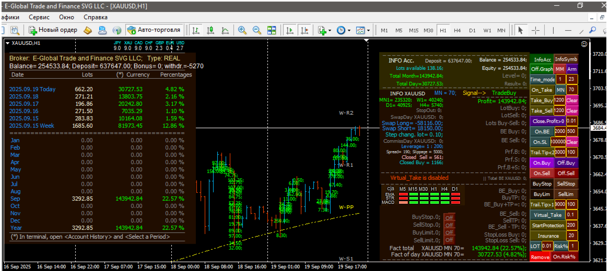The image size is (610, 271).
Task: Toggle the On.Buy button
Action: (x=542, y=163)
